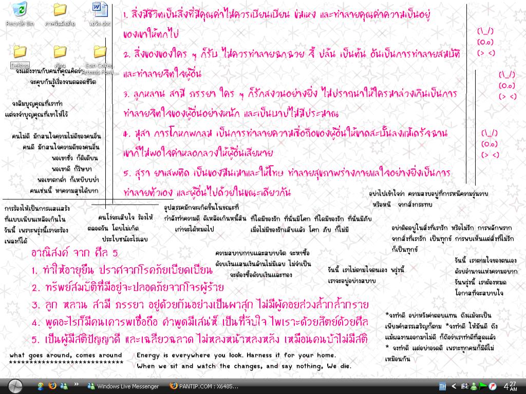The image size is (526, 394).
Task: Launch Windows Live Messenger from quick launch
Action: tap(64, 386)
